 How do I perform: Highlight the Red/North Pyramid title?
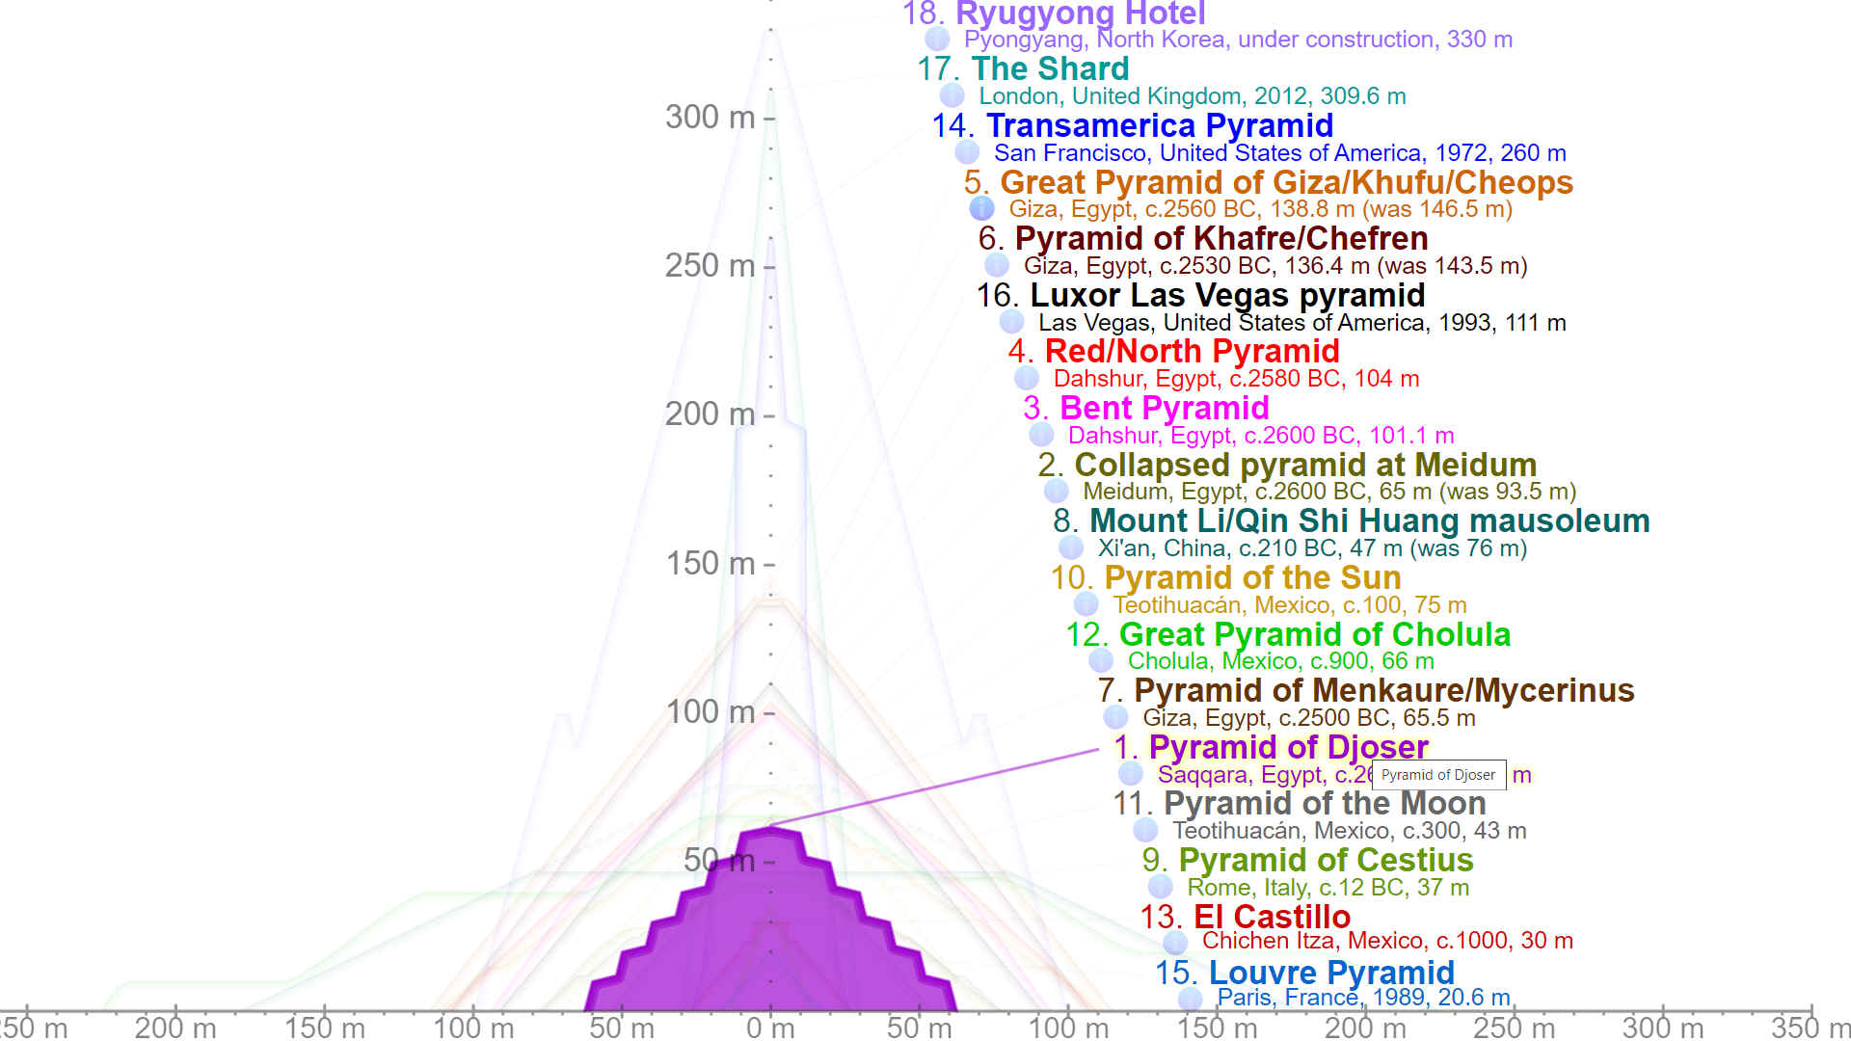(1192, 351)
